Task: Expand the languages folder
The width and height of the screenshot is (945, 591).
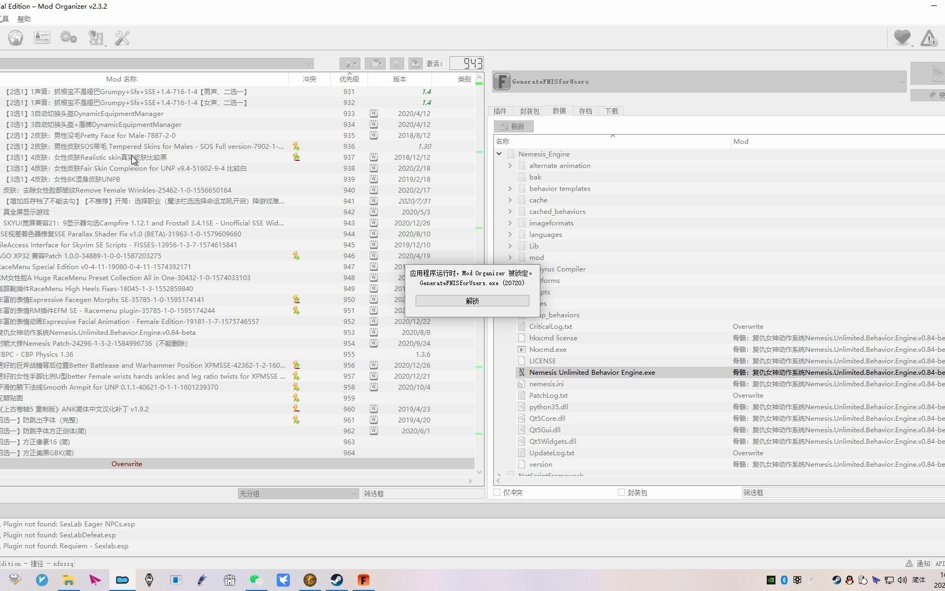Action: (510, 234)
